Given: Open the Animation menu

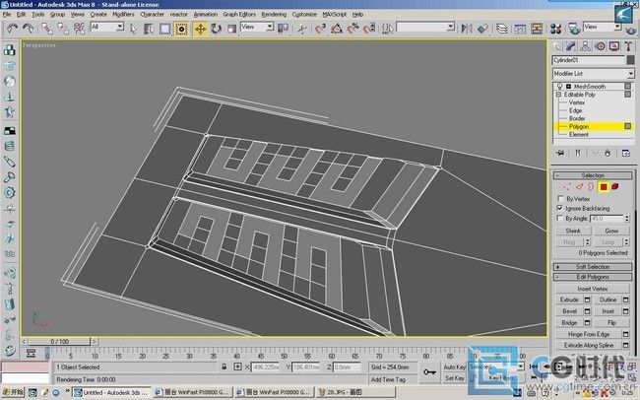Looking at the screenshot, I should (x=206, y=15).
